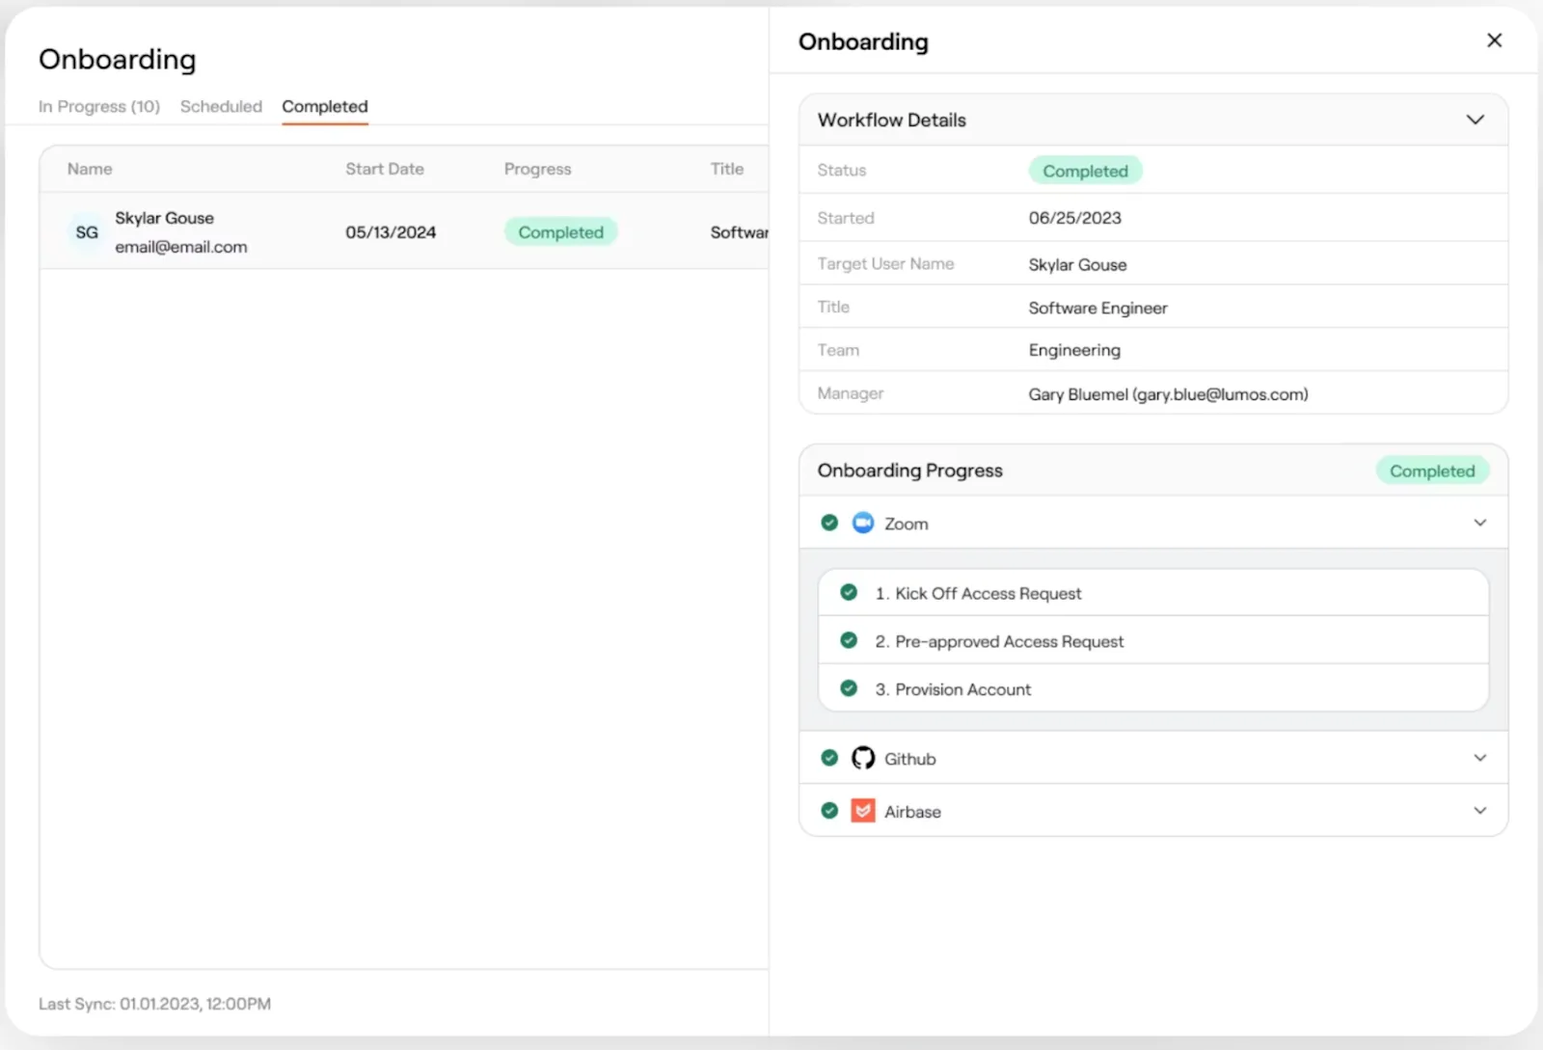Click the manager Gary Bluemel email
Image resolution: width=1543 pixels, height=1050 pixels.
click(1168, 394)
